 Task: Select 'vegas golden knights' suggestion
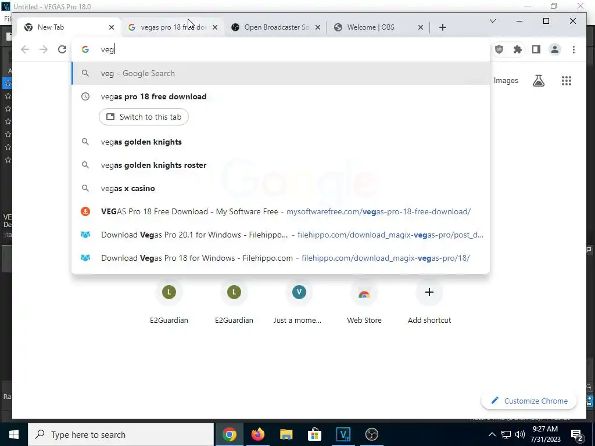click(x=281, y=142)
